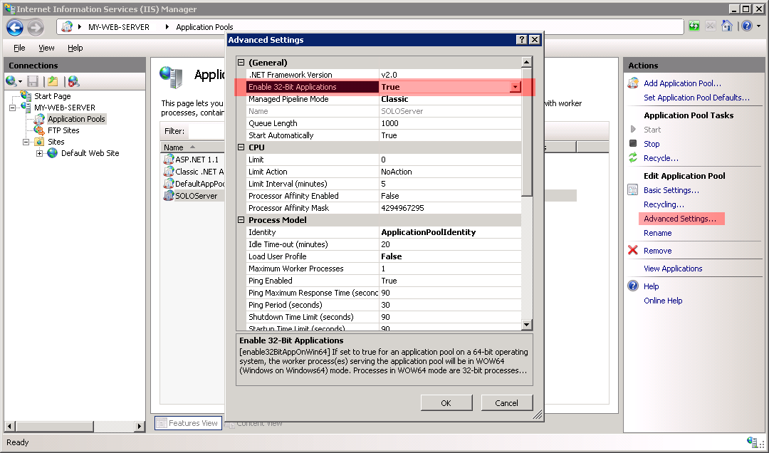Image resolution: width=769 pixels, height=453 pixels.
Task: Click the Back navigation arrow
Action: pyautogui.click(x=15, y=28)
